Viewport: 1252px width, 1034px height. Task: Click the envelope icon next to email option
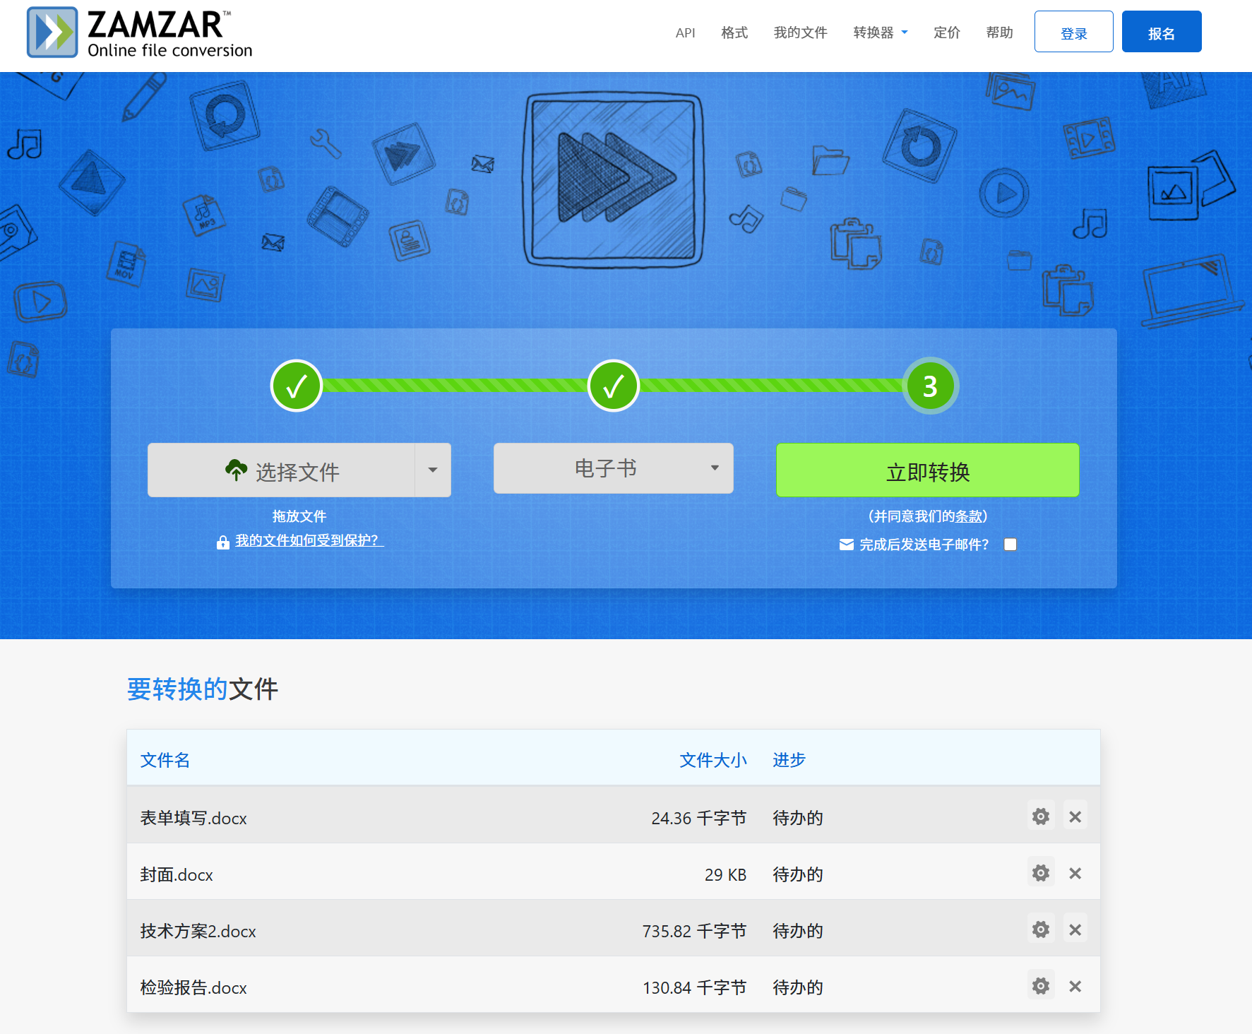(845, 544)
